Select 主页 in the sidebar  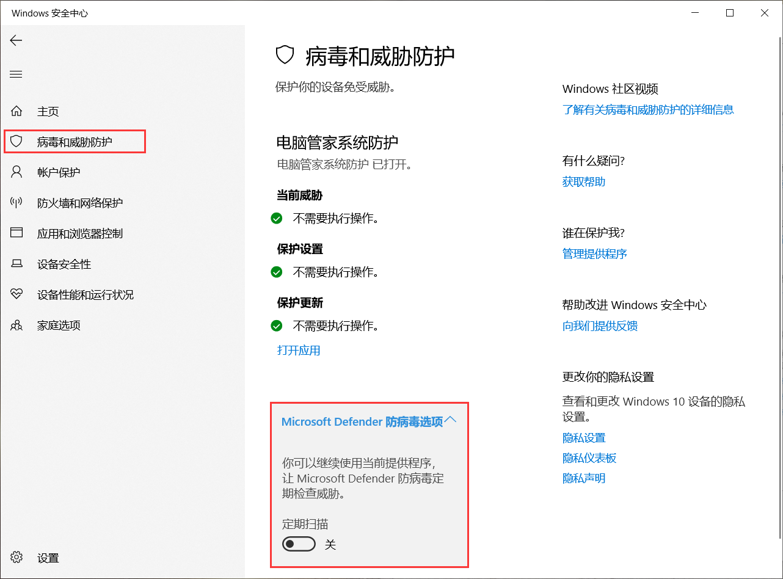[48, 111]
